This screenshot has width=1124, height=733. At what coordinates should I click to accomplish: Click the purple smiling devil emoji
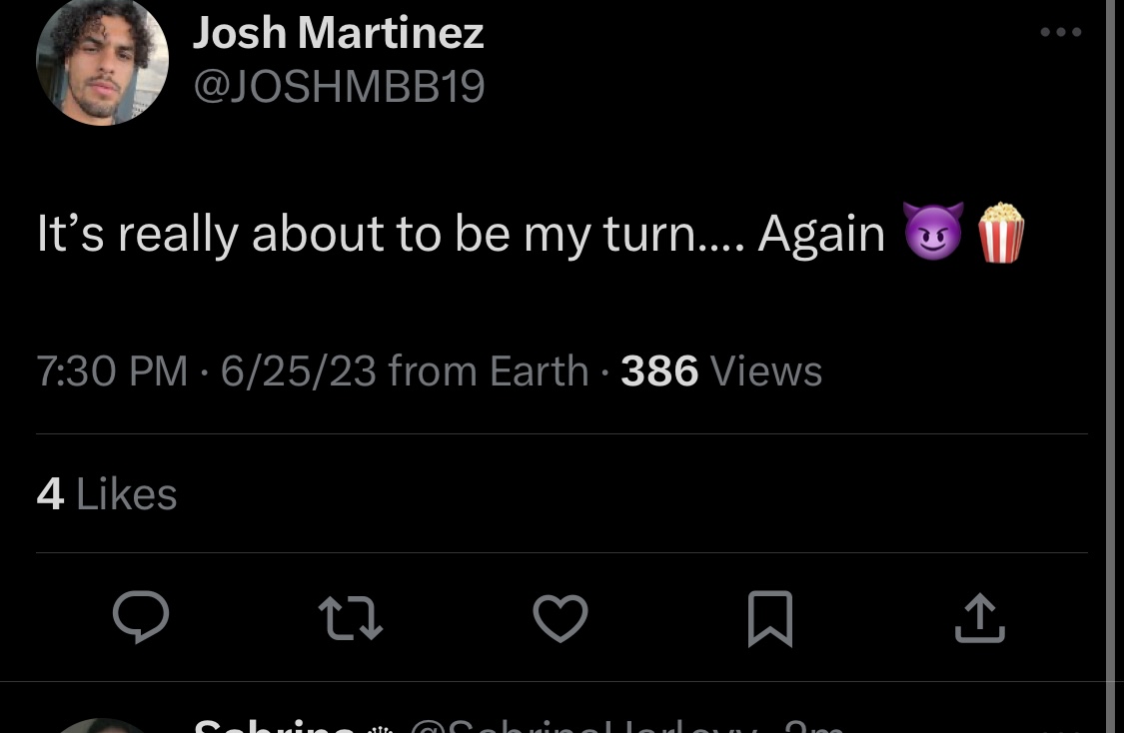tap(933, 232)
